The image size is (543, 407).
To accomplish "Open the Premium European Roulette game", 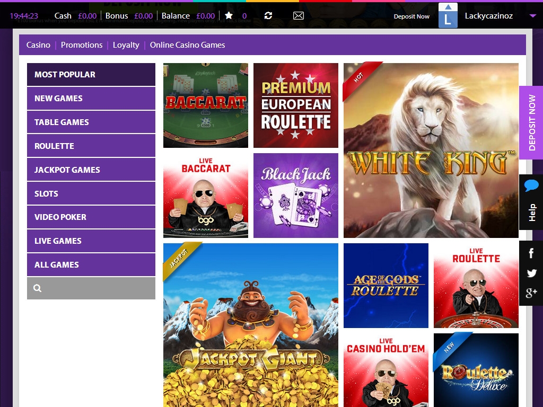I will [x=295, y=105].
